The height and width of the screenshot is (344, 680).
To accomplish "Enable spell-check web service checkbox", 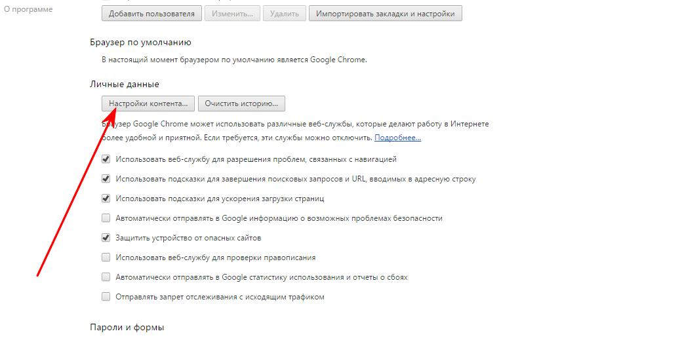I will click(106, 258).
